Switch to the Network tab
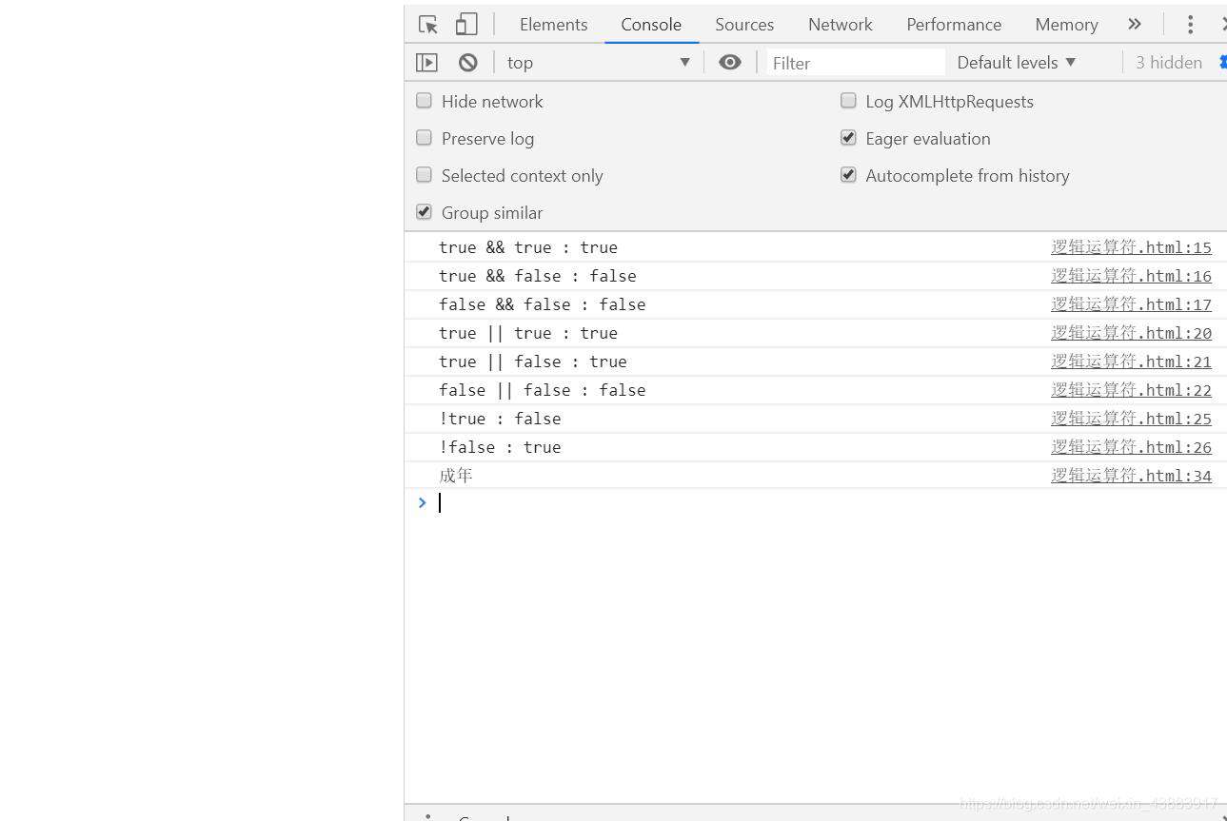1227x821 pixels. [840, 25]
